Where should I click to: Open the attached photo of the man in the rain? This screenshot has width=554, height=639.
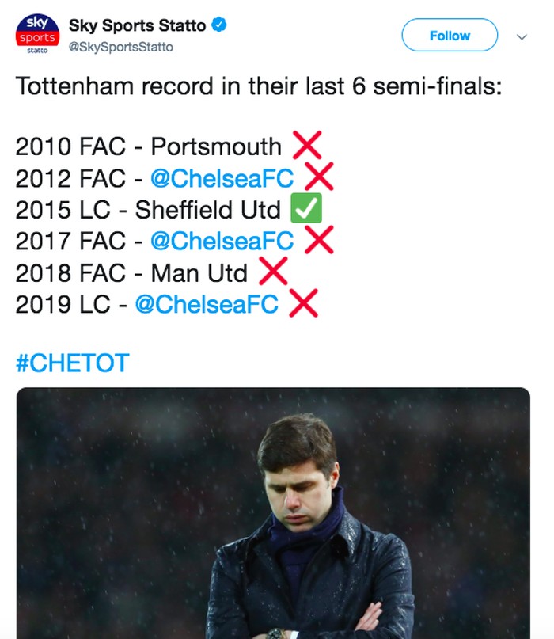pyautogui.click(x=273, y=515)
